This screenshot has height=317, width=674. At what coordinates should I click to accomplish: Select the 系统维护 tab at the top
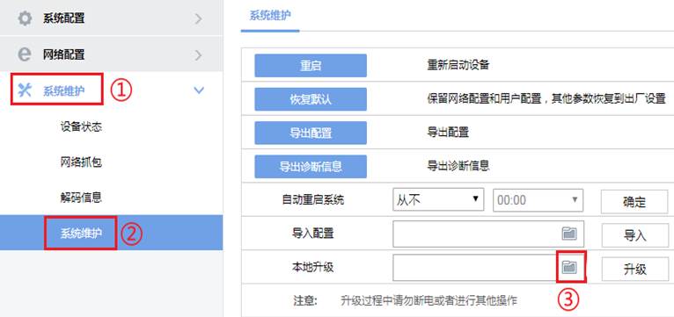270,17
